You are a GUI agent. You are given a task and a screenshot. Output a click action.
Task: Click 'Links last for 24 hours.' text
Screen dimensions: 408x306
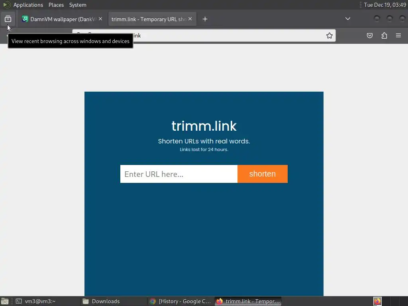(204, 149)
